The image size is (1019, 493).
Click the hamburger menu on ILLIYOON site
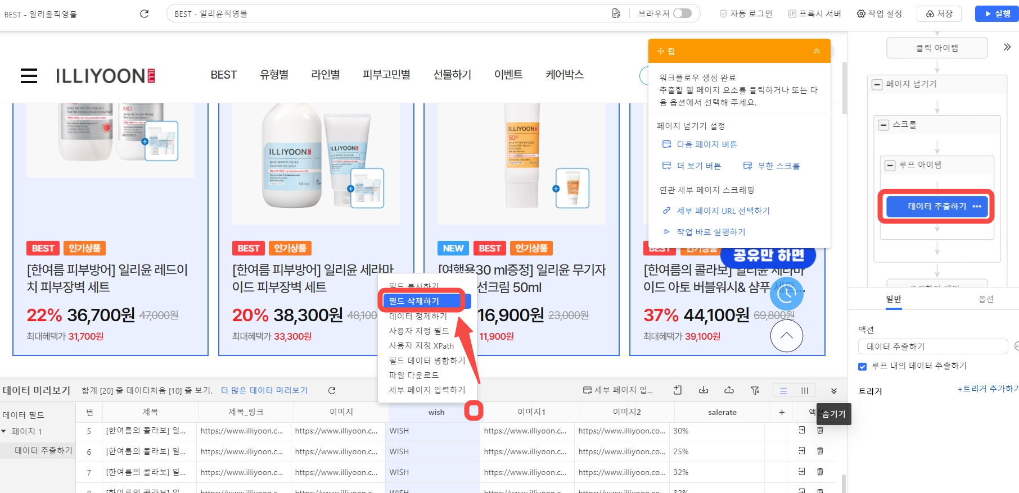click(x=29, y=76)
